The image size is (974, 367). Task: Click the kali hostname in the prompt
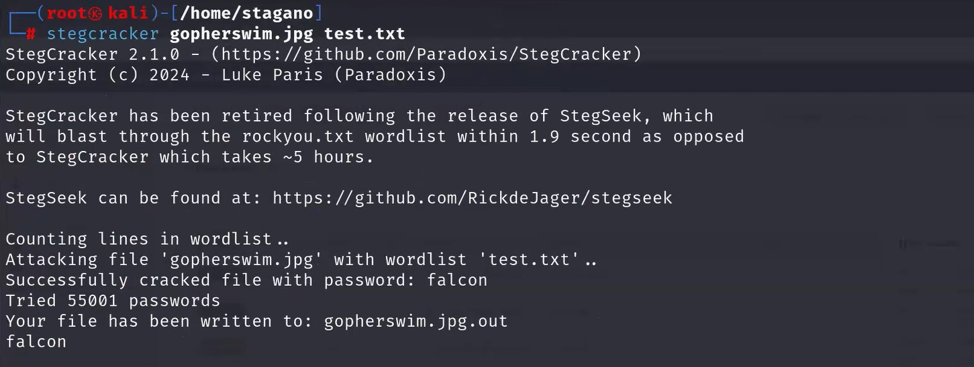pyautogui.click(x=126, y=13)
